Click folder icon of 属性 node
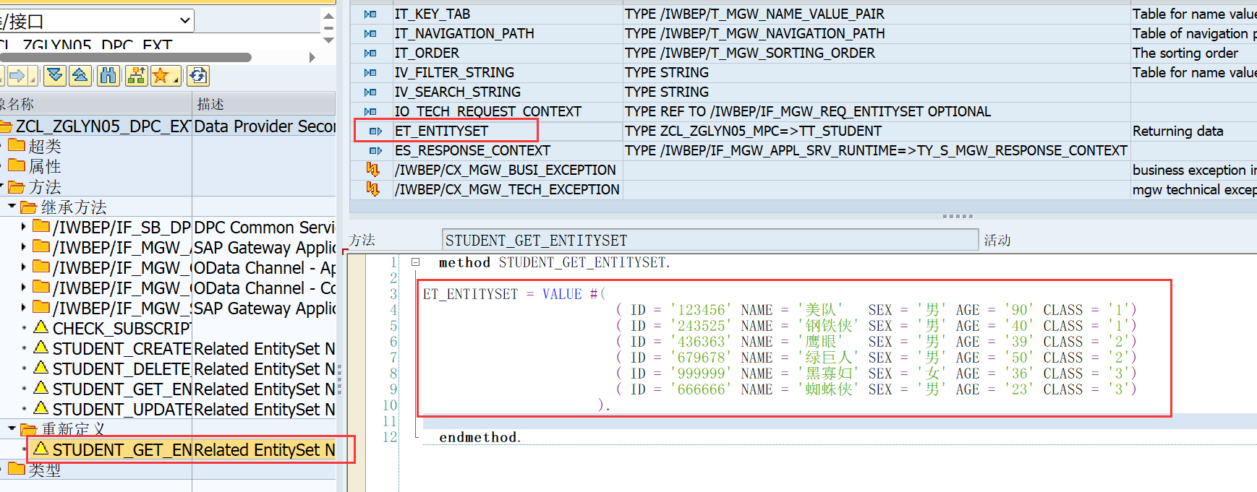This screenshot has width=1257, height=492. tap(16, 165)
